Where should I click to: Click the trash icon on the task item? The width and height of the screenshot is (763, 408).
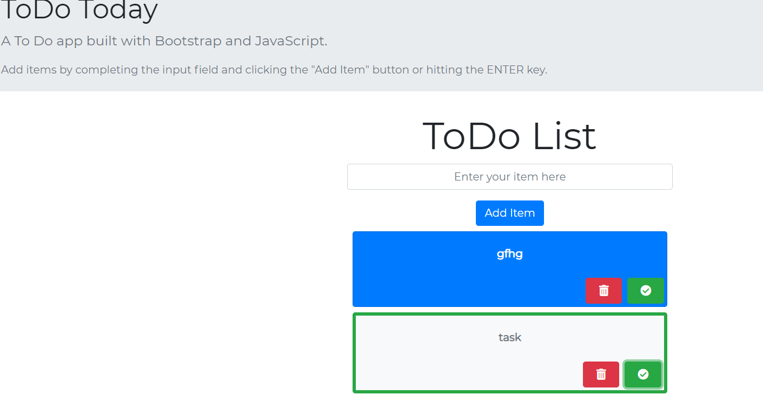coord(600,374)
